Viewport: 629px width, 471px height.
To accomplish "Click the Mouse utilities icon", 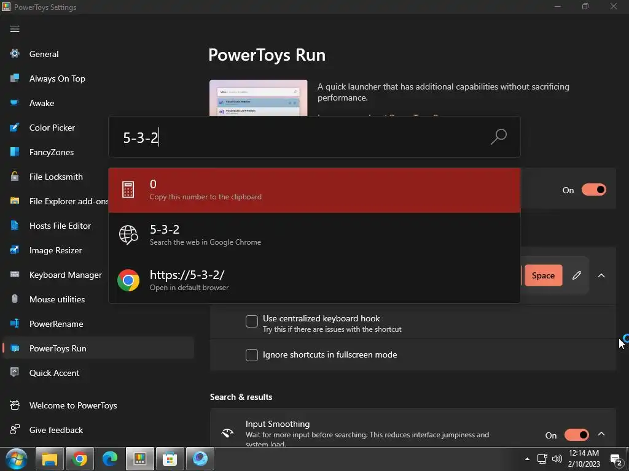I will (15, 299).
